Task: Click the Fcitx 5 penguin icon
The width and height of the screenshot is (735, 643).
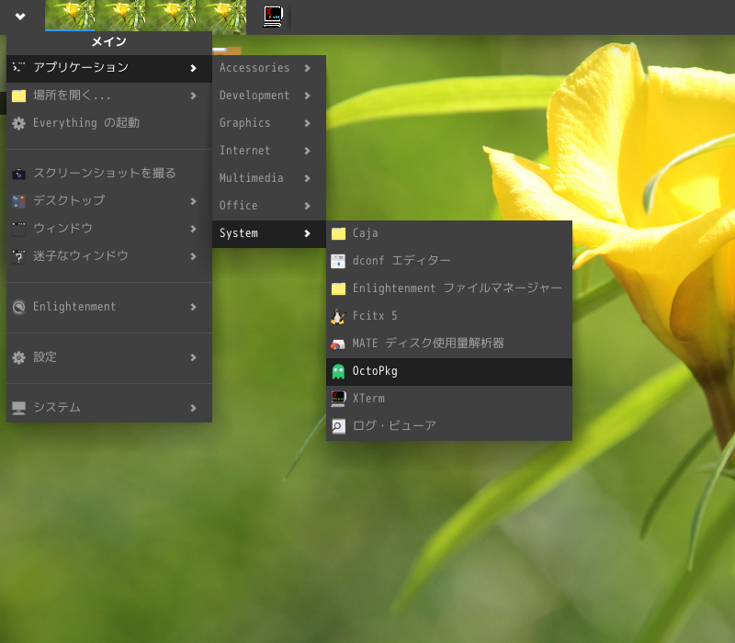Action: [x=338, y=316]
